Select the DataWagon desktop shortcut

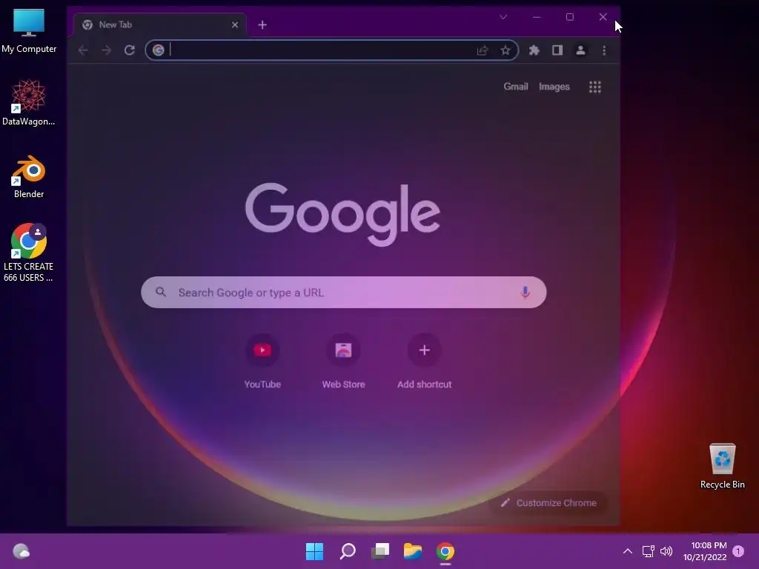pyautogui.click(x=29, y=103)
